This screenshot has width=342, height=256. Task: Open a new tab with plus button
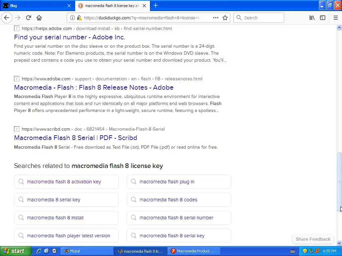[156, 5]
